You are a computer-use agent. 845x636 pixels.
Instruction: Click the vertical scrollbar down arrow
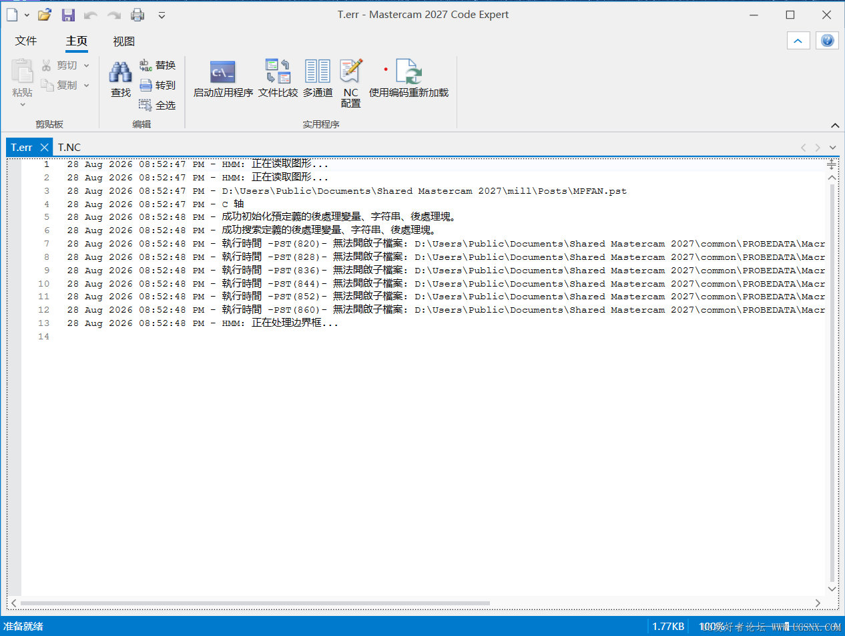832,589
